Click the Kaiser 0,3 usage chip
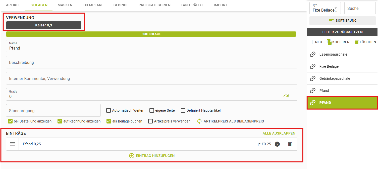Viewport: 378px width, 169px height. tap(44, 25)
